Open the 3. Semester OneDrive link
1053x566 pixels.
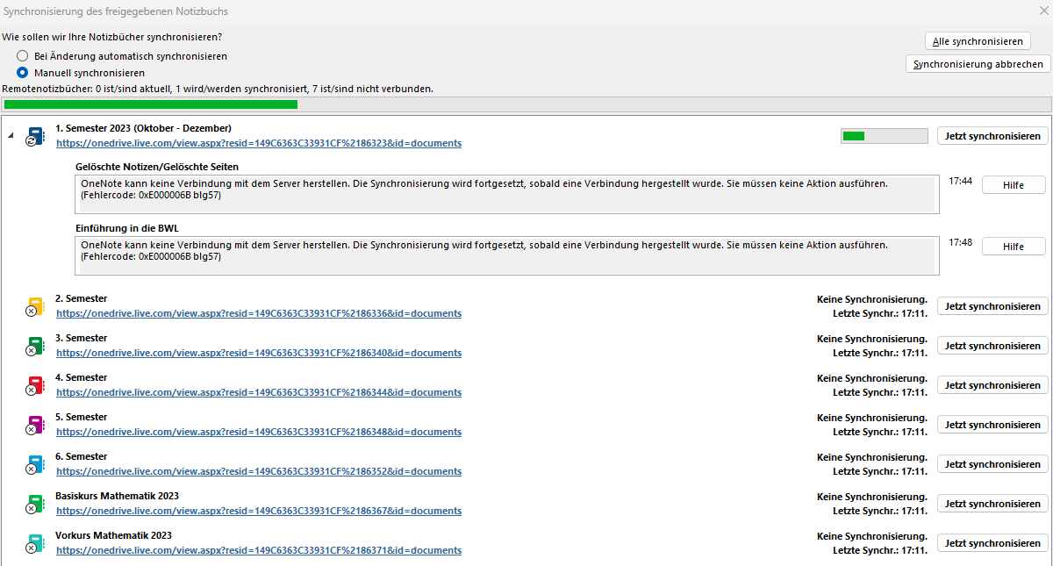tap(259, 353)
